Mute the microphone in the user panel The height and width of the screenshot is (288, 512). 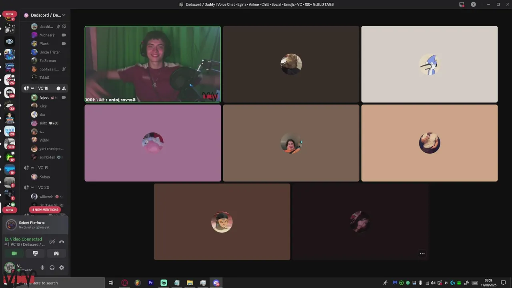point(42,268)
